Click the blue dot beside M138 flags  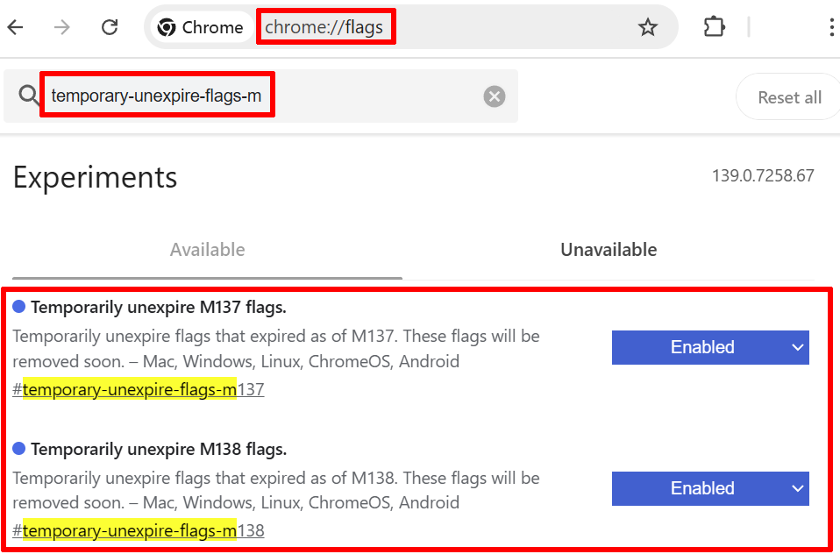point(19,449)
